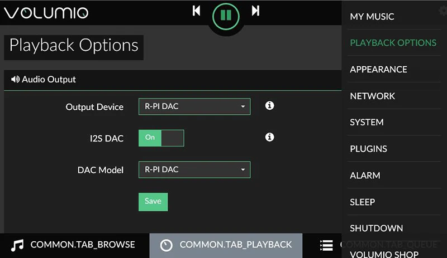Select Shutdown from the side menu
This screenshot has height=258, width=447.
click(x=376, y=228)
